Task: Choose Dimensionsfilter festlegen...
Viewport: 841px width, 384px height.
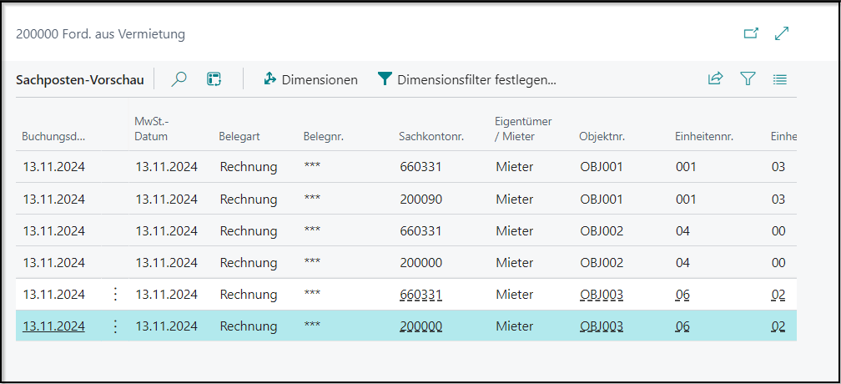Action: (467, 80)
